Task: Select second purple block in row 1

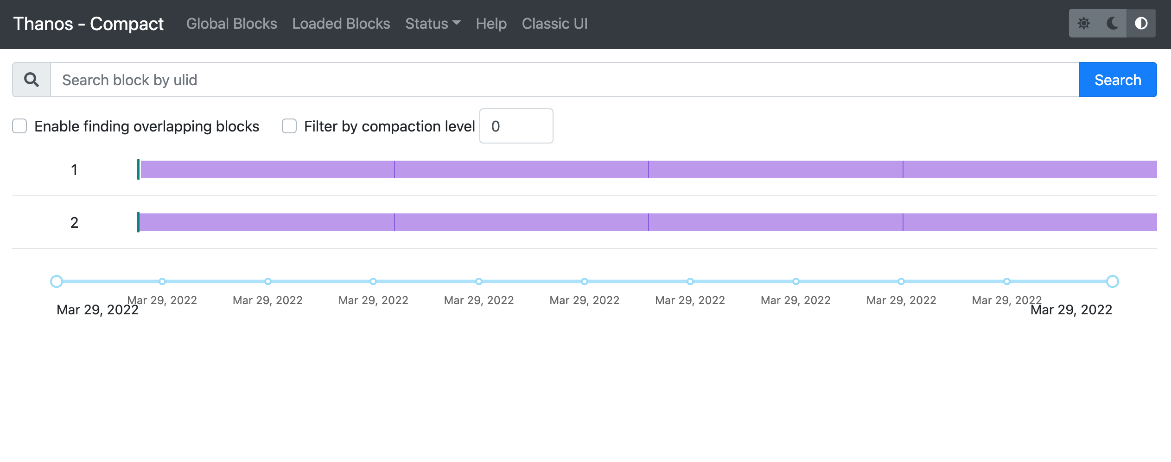Action: [x=522, y=169]
